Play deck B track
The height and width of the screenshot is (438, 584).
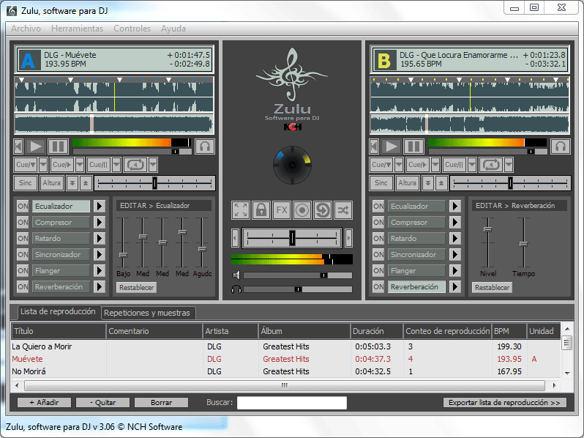coord(391,146)
